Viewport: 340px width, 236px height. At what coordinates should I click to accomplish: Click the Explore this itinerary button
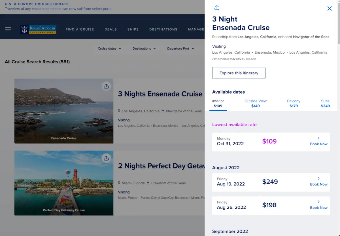coord(239,73)
